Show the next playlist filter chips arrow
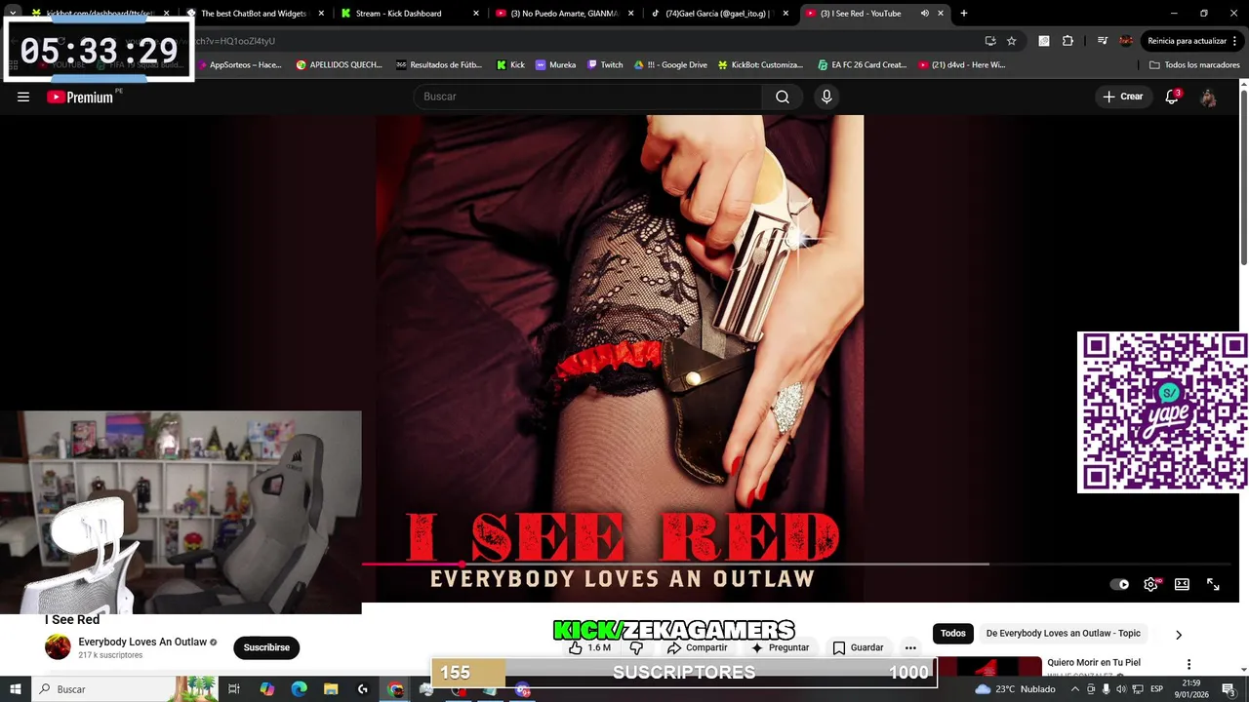Viewport: 1249px width, 702px height. point(1178,635)
